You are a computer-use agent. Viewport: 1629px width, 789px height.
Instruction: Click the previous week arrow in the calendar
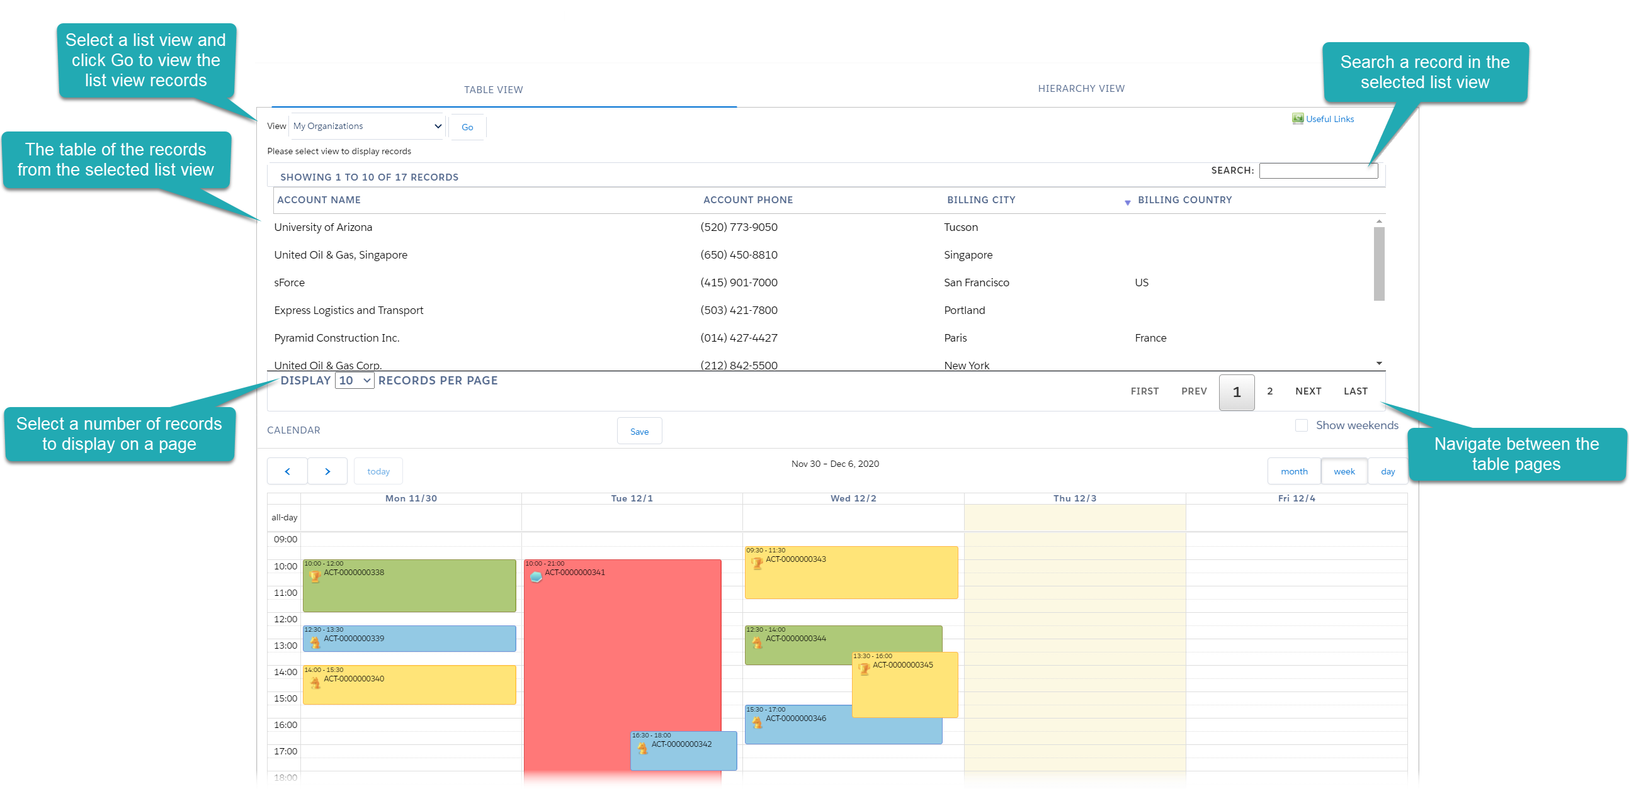point(287,471)
